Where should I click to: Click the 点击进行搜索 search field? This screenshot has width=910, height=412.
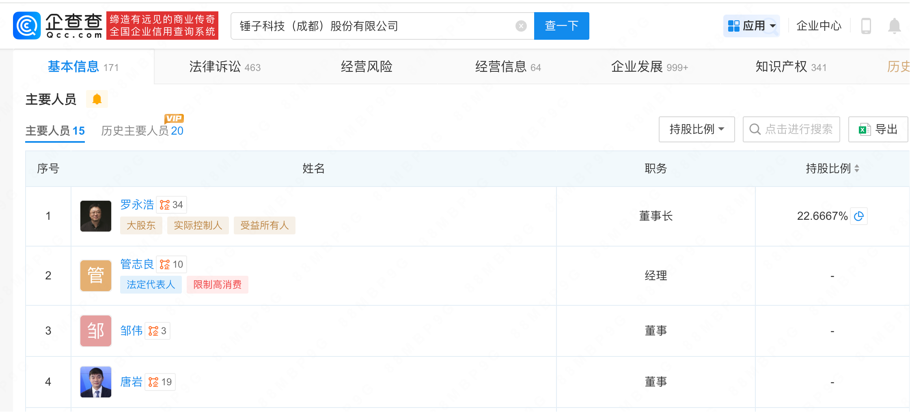798,129
